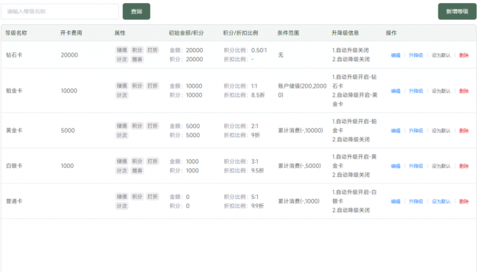Set 黄金卡 as default level
Image resolution: width=479 pixels, height=272 pixels.
coord(441,130)
